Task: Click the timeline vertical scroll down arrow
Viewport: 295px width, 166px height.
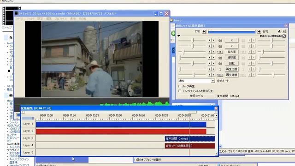Action: [216, 154]
